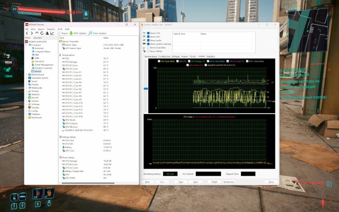Click the Close button in stability test

271,182
